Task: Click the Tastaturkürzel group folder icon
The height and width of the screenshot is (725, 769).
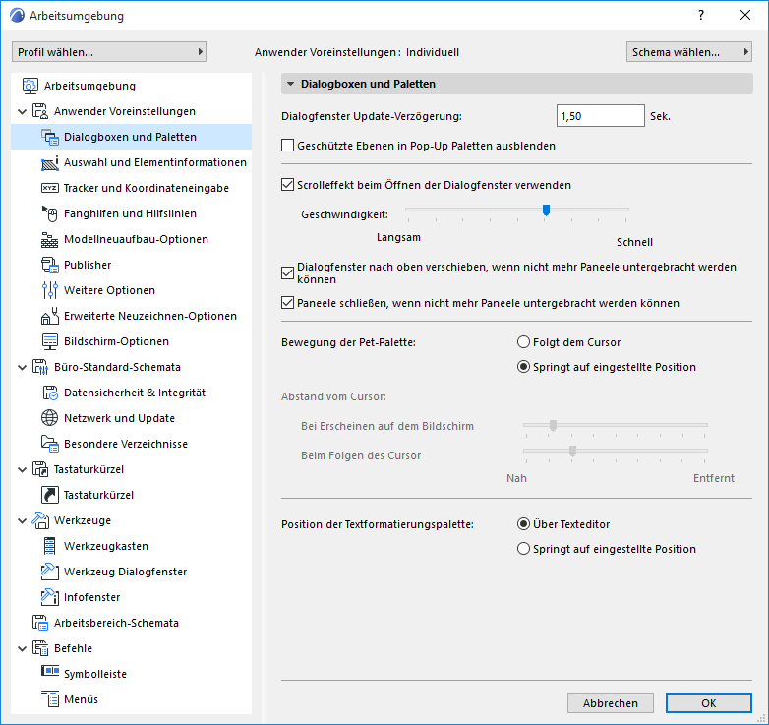Action: pyautogui.click(x=40, y=469)
